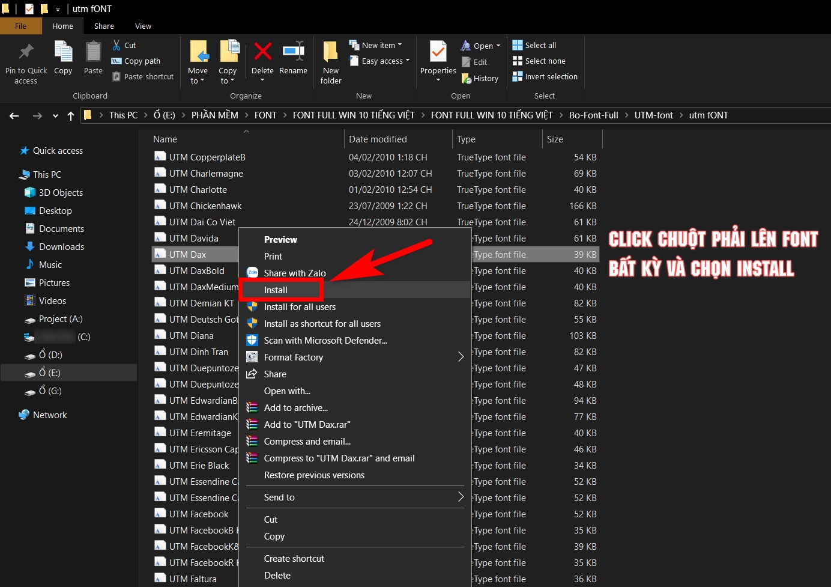Click the Edit command in Open group
Viewport: 831px width, 587px height.
[474, 62]
